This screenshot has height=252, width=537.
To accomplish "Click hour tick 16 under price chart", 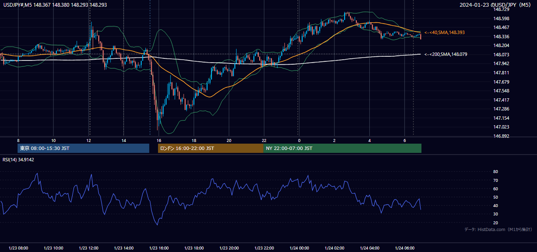I will tap(159, 140).
